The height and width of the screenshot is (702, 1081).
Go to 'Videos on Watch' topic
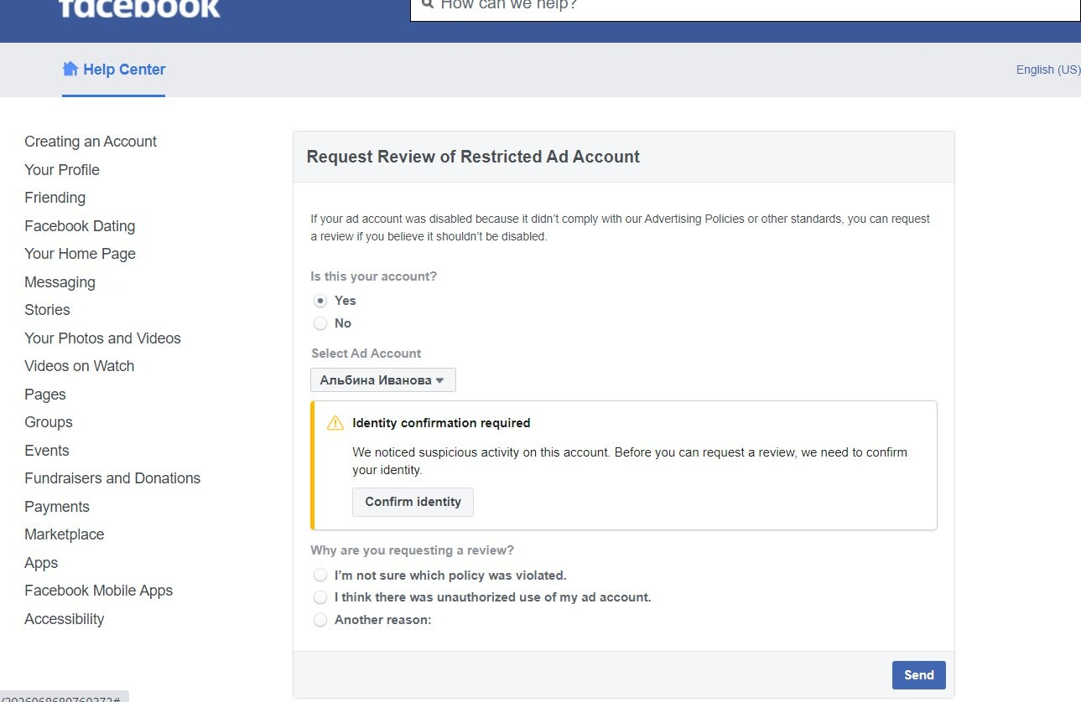(80, 366)
